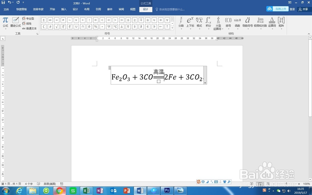Viewport: 312px width, 195px height.
Task: Undo the last action
Action: pos(9,2)
